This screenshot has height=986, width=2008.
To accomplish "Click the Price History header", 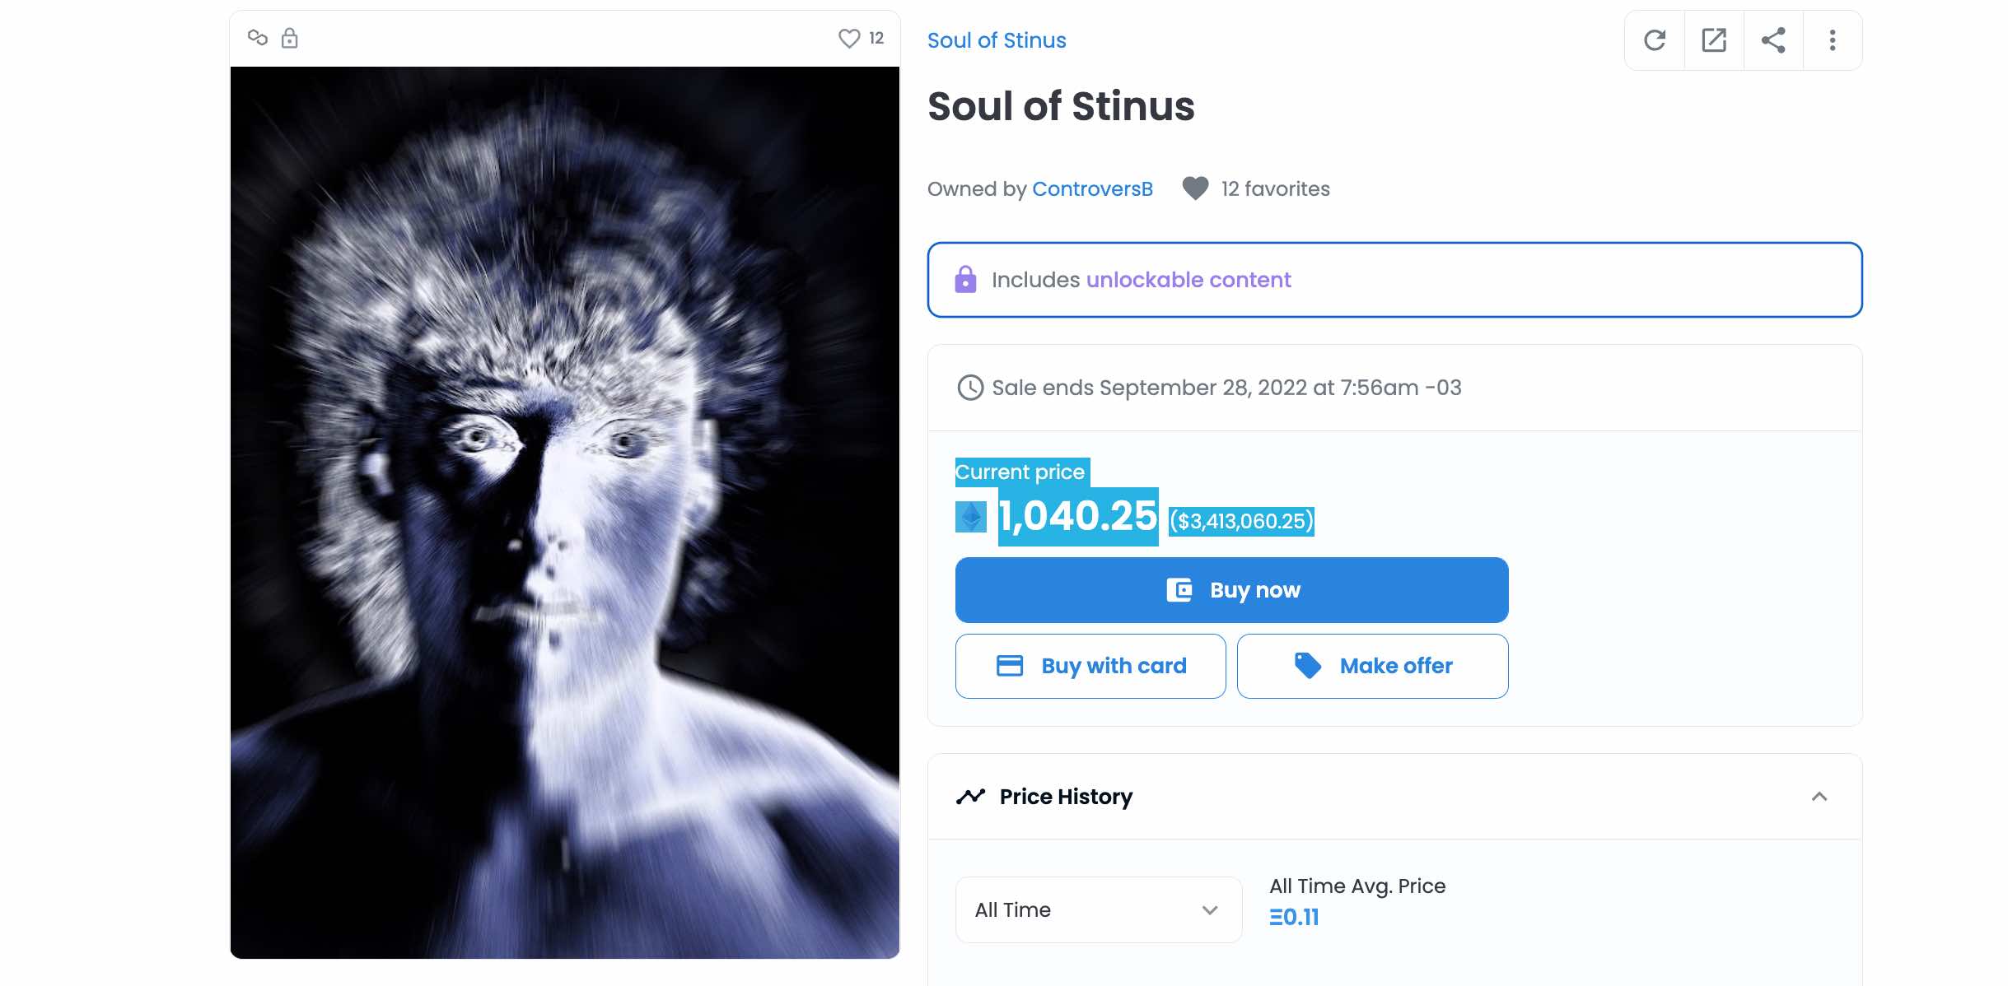I will [1066, 797].
